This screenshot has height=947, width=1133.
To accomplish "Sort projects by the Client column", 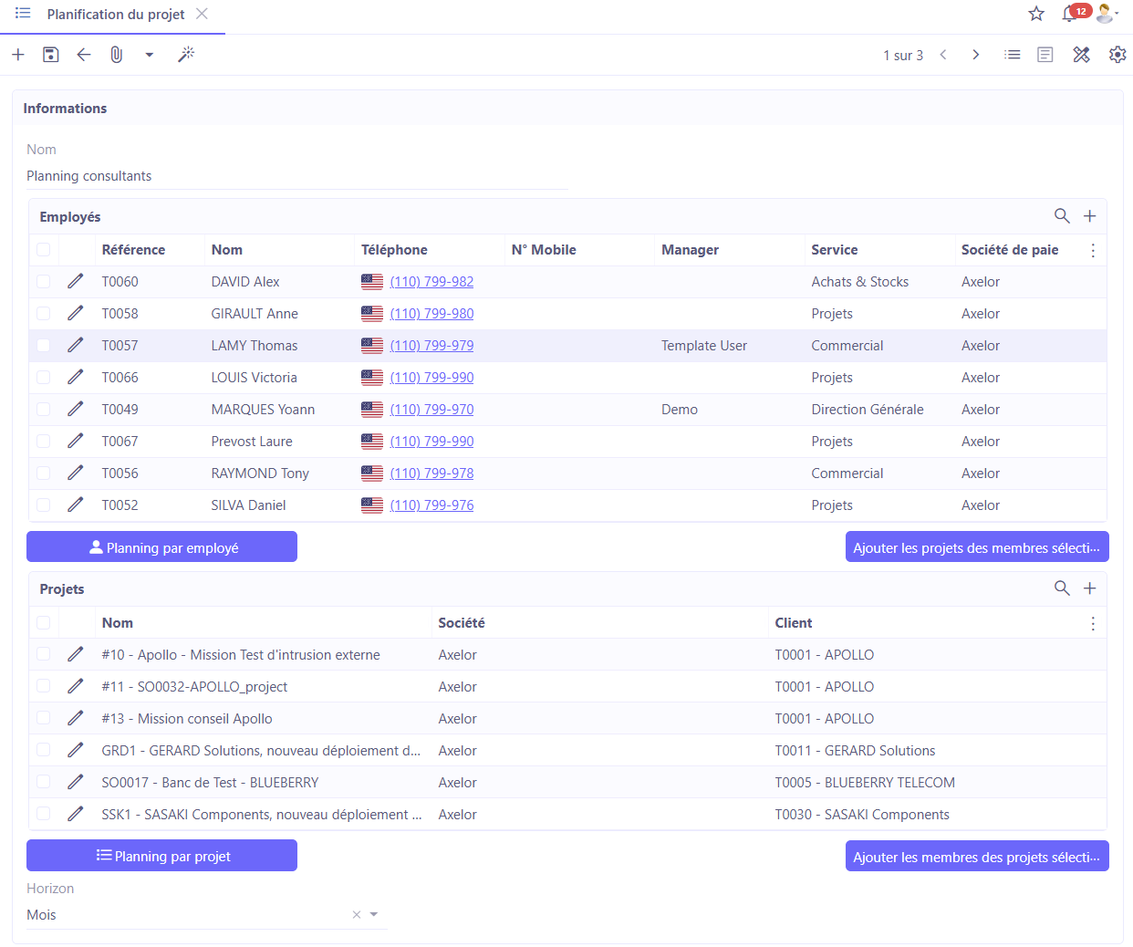I will pos(794,623).
